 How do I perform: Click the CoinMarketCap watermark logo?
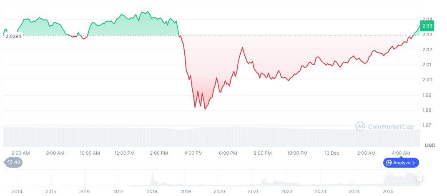[384, 126]
